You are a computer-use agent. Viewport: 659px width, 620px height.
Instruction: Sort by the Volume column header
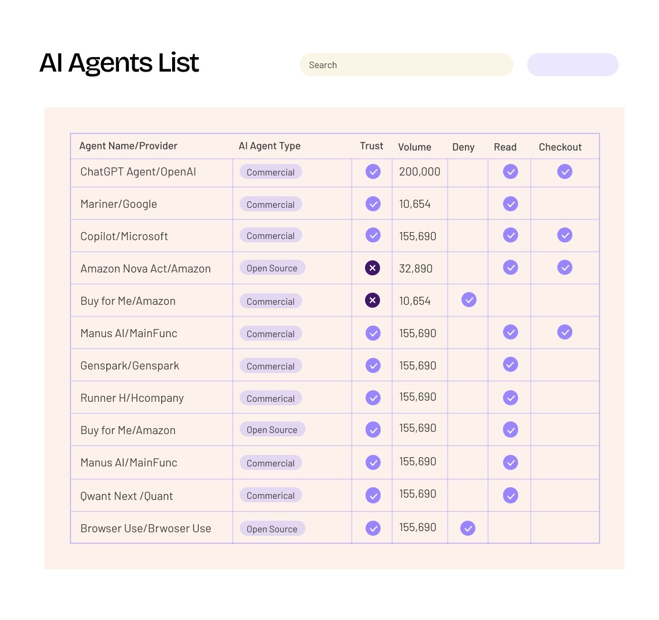tap(414, 147)
